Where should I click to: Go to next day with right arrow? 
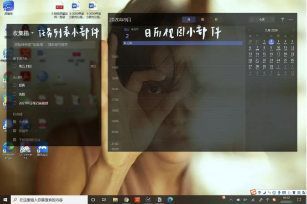click(x=272, y=19)
